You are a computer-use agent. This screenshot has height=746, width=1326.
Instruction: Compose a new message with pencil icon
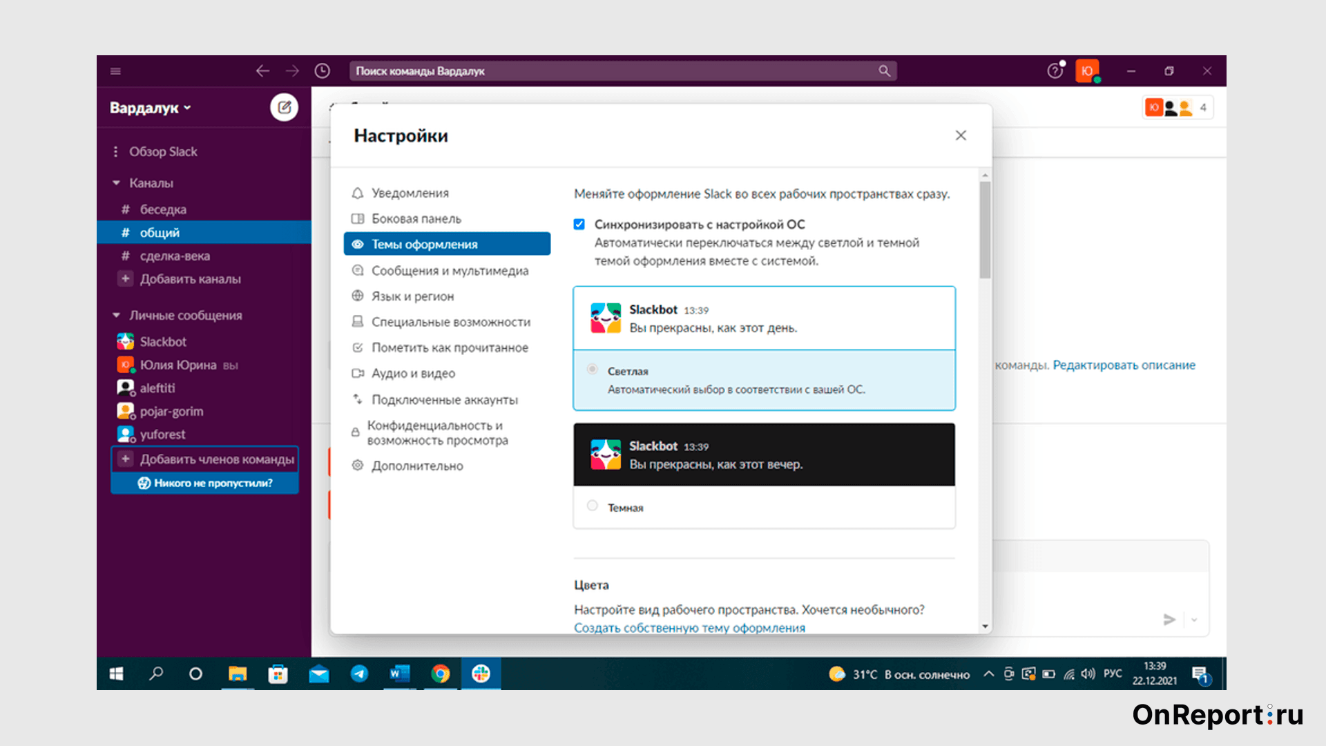pyautogui.click(x=284, y=107)
